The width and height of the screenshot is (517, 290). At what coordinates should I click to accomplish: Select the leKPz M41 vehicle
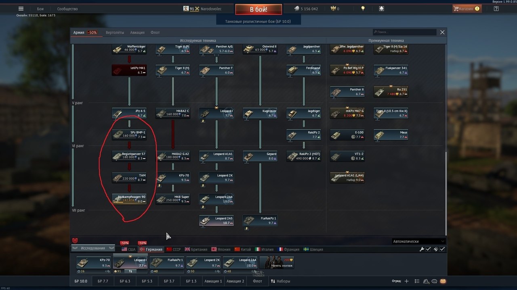[x=129, y=70]
